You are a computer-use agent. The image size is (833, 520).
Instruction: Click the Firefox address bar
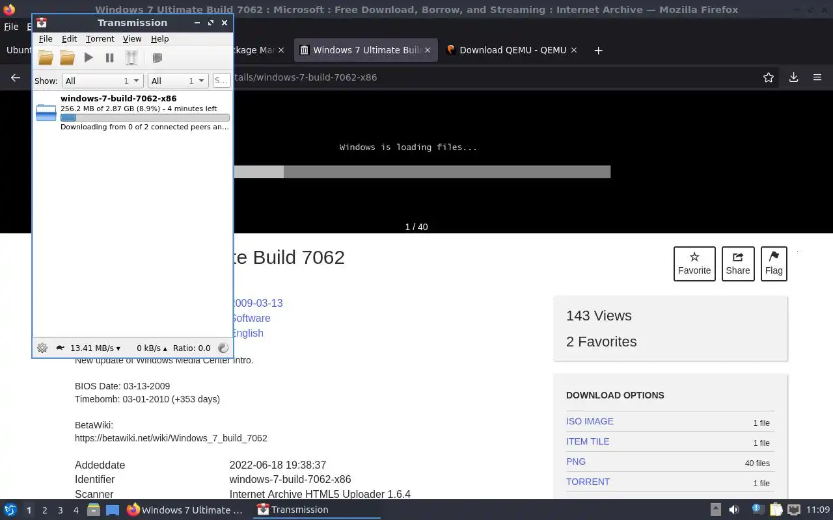point(495,77)
